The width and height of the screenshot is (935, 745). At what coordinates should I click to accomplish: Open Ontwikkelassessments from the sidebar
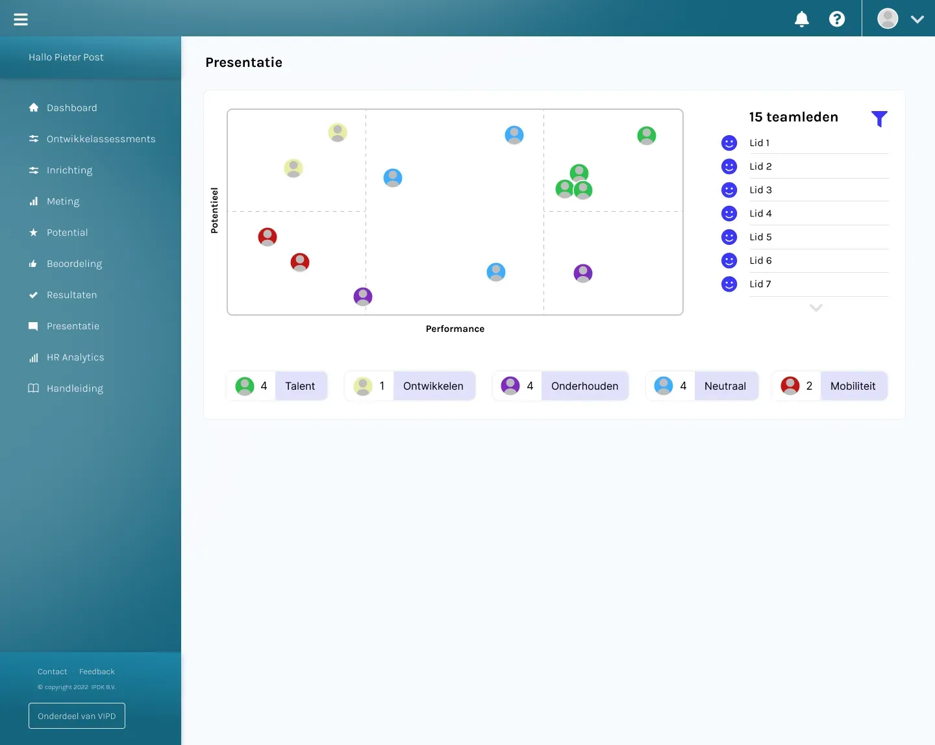coord(101,139)
